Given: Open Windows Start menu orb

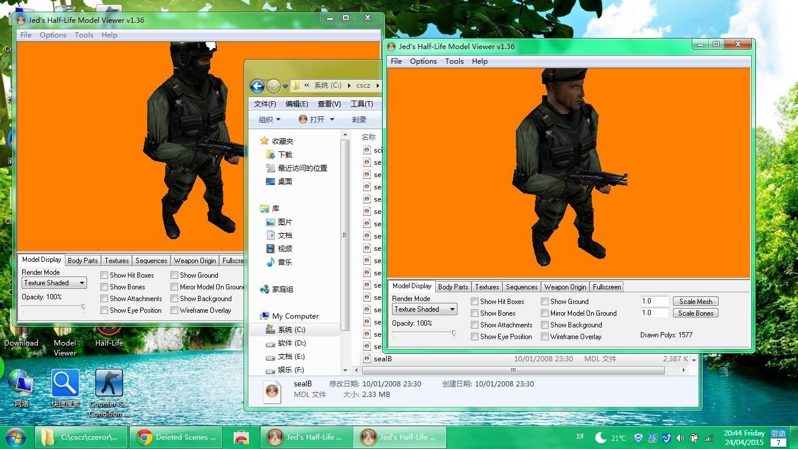Looking at the screenshot, I should [16, 437].
